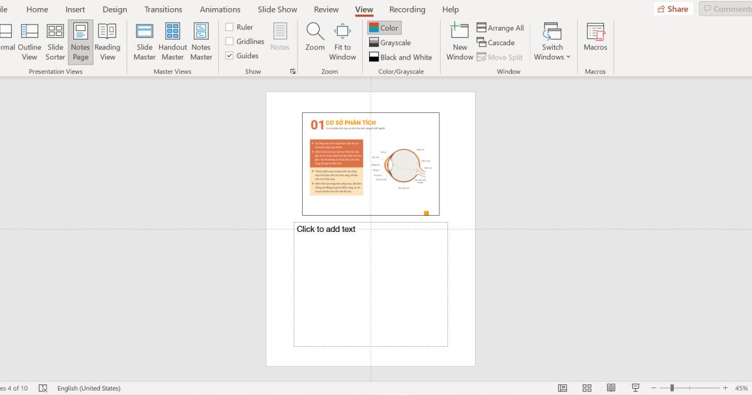This screenshot has height=395, width=752.
Task: Select Cascade windows option
Action: point(495,43)
